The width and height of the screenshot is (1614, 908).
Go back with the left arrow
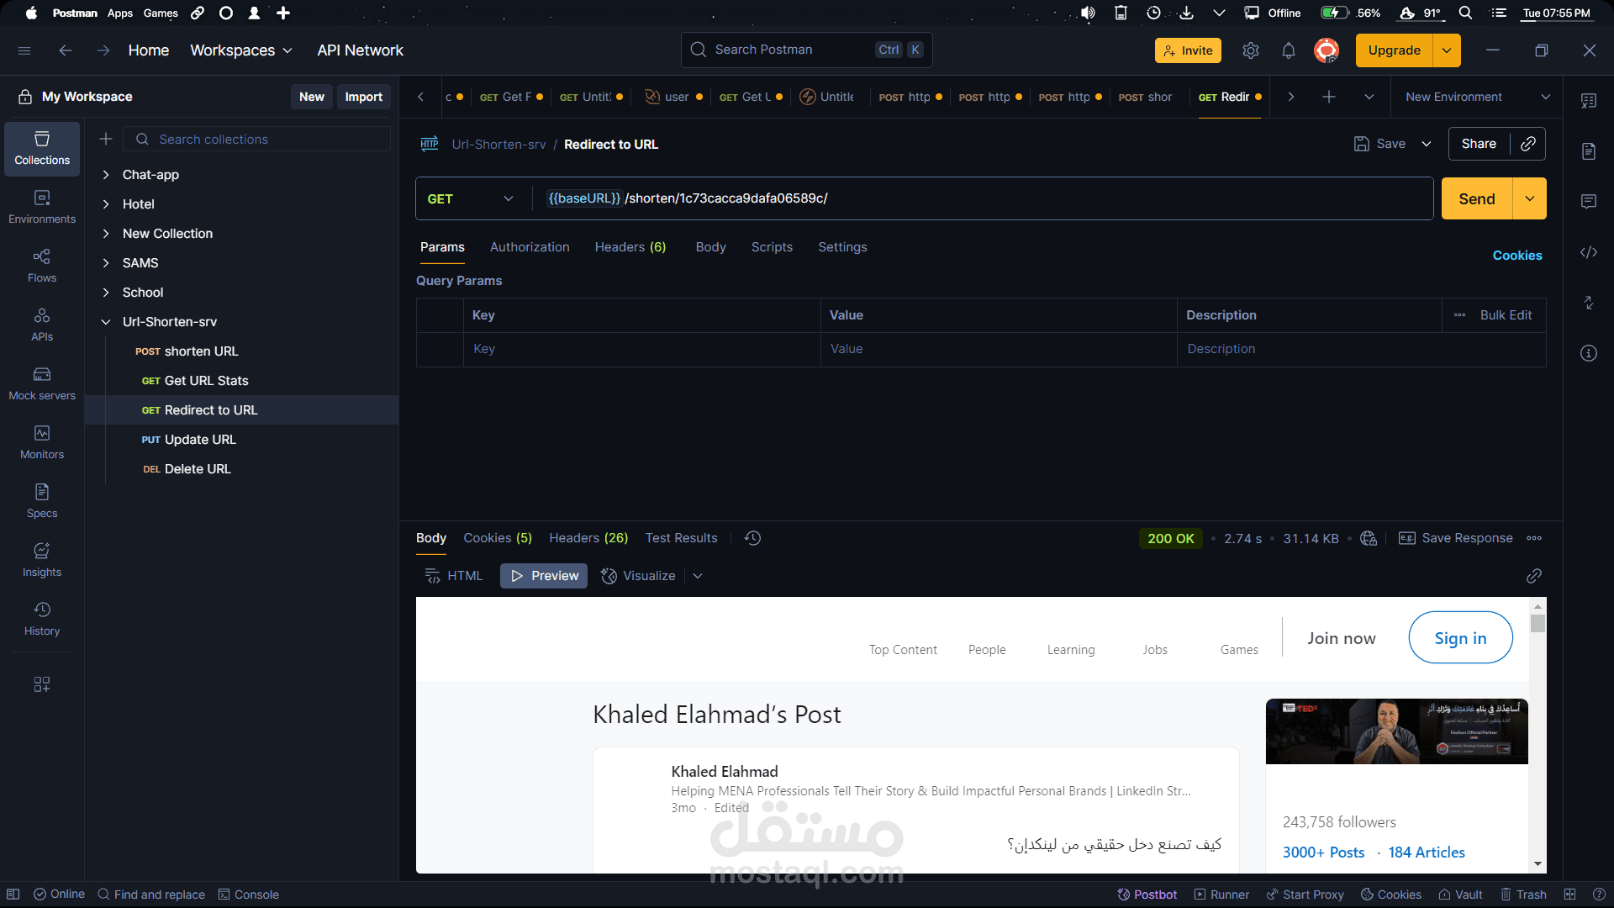click(x=66, y=50)
